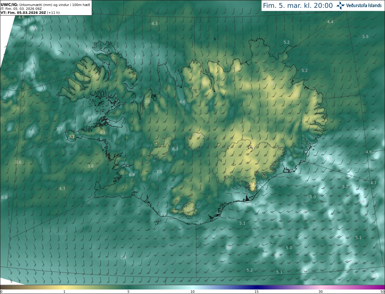
Task: Click the '7.8' value on the map
Action: [31, 132]
